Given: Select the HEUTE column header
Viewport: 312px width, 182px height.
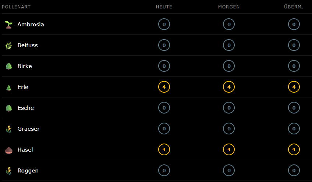Looking at the screenshot, I should pos(164,7).
